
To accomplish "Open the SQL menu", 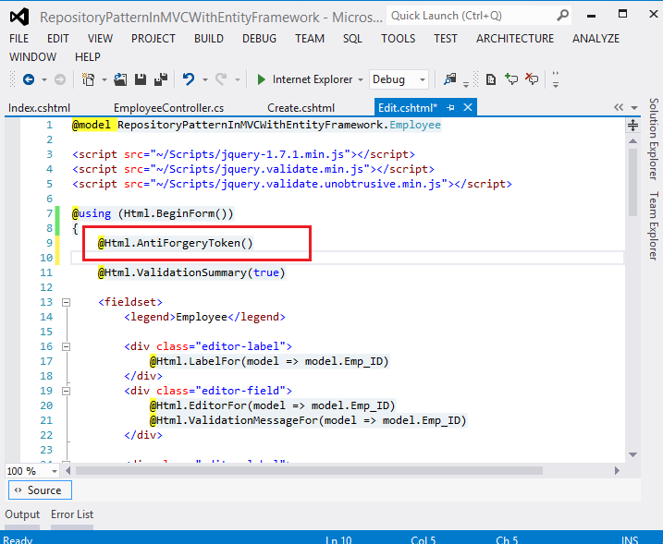I will coord(352,39).
